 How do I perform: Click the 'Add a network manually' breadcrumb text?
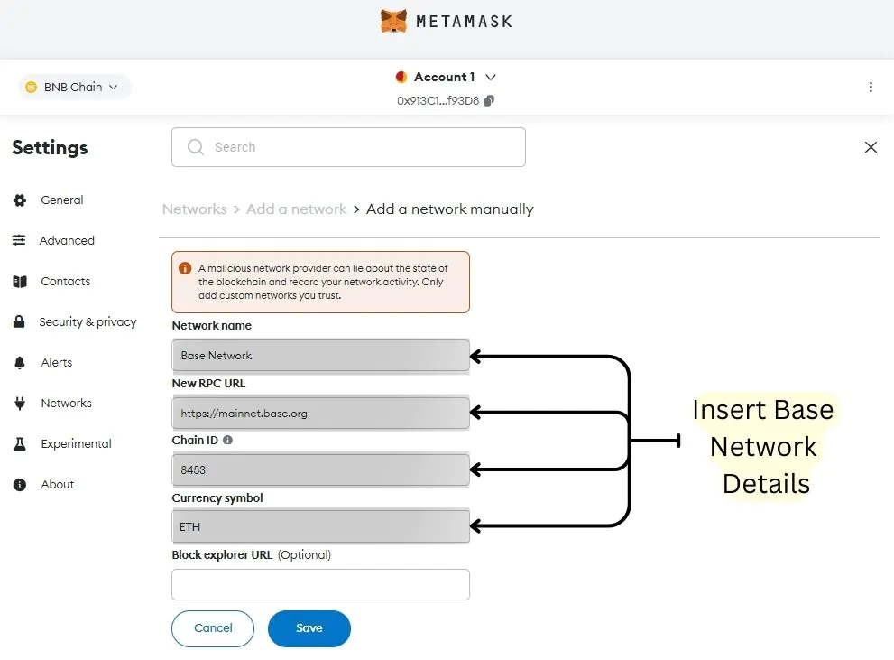coord(450,209)
